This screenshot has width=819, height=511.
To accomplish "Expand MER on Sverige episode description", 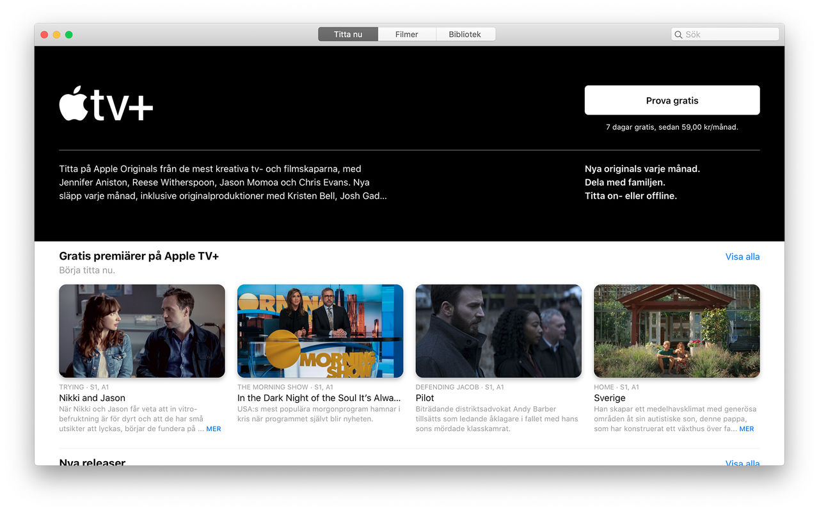I will [747, 429].
